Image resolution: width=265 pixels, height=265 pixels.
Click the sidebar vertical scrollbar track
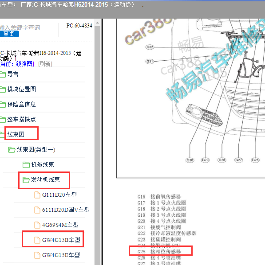point(98,145)
